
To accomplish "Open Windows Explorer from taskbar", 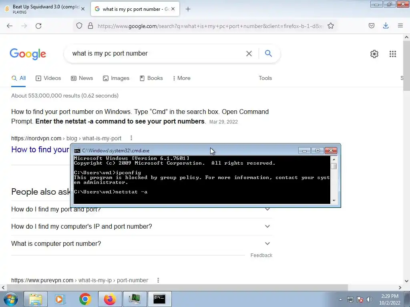I will tap(36, 299).
